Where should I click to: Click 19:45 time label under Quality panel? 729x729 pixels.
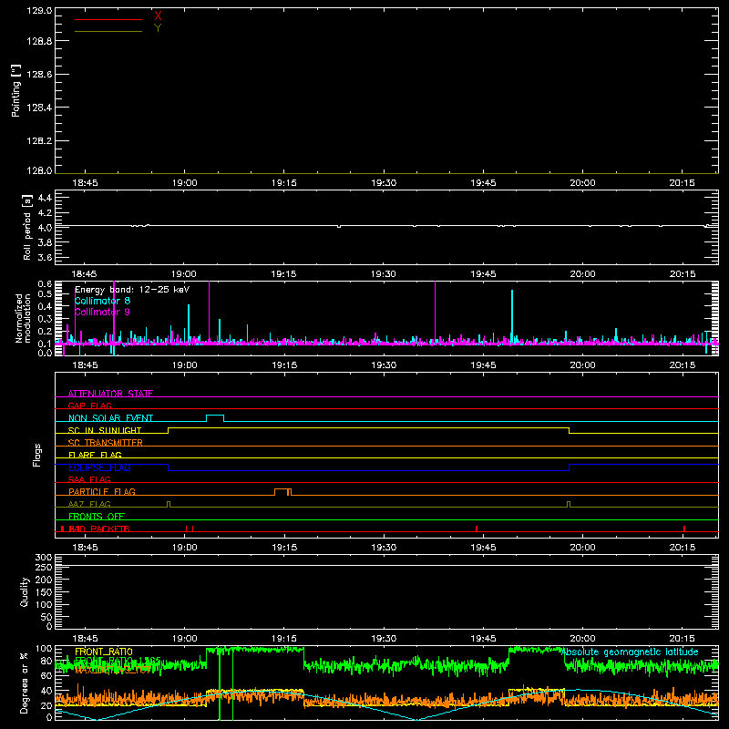pos(483,639)
